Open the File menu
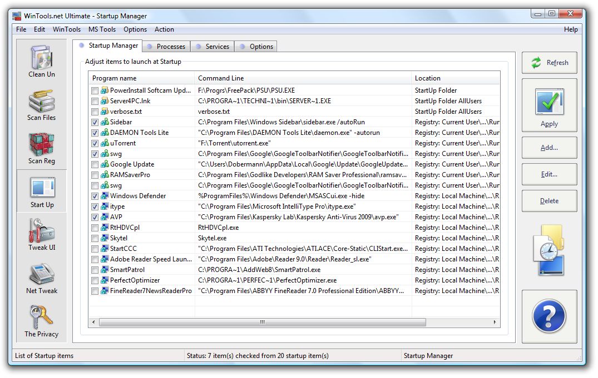 pos(21,29)
